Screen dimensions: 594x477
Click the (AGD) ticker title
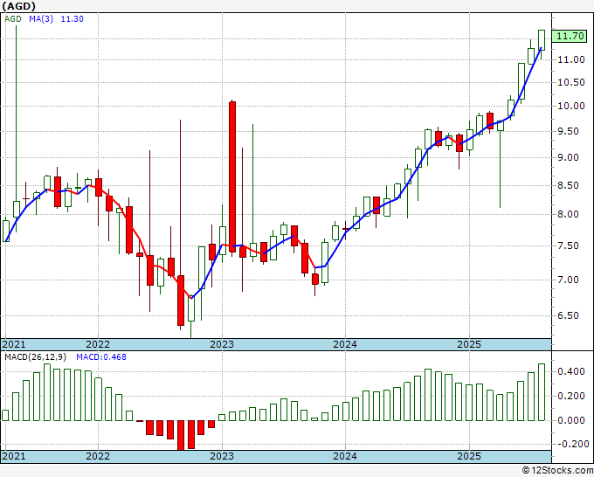point(18,6)
